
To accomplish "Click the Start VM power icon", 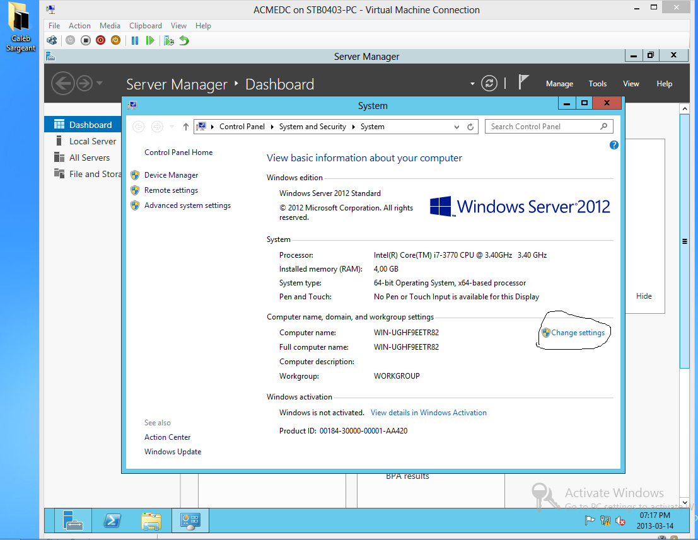I will tap(71, 40).
